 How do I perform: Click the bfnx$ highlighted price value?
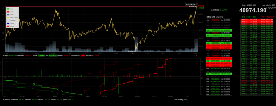point(42,56)
